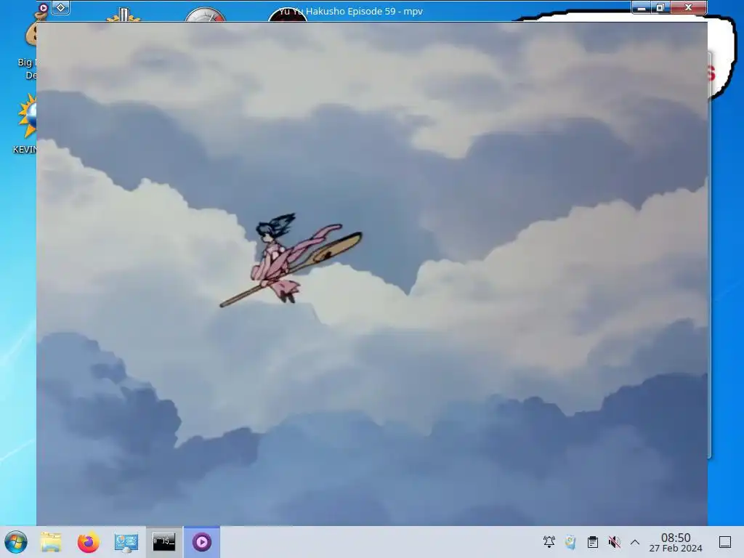Switch to the terminal window in taskbar

point(163,542)
